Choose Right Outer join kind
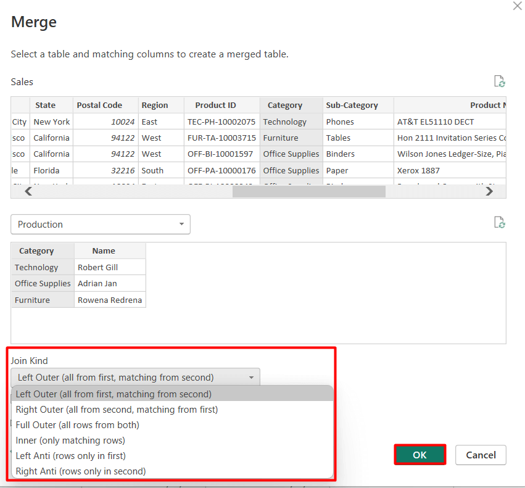 click(x=173, y=409)
